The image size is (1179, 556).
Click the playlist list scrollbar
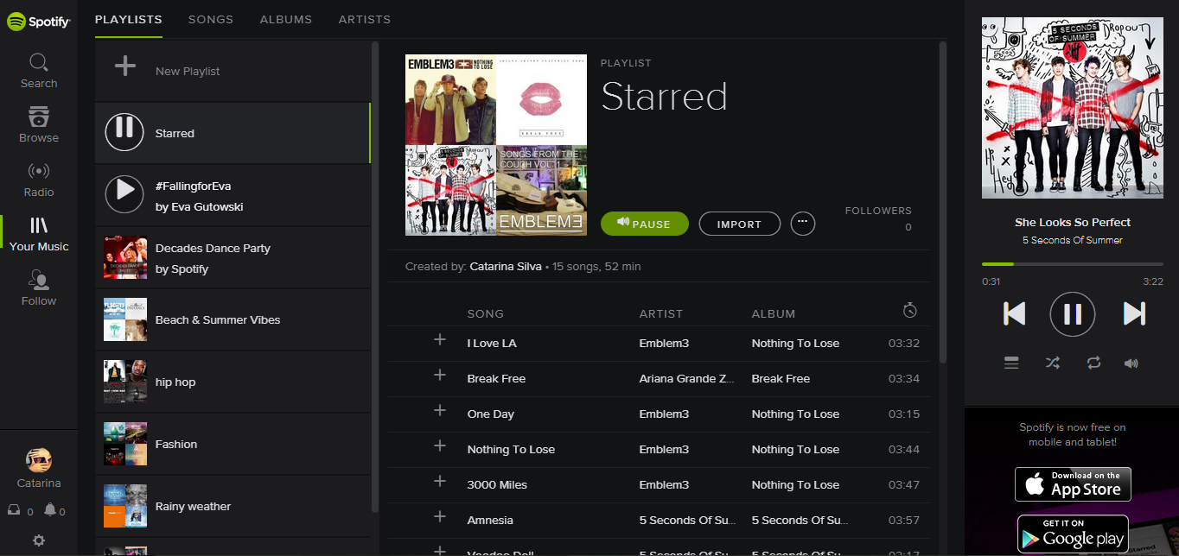374,276
